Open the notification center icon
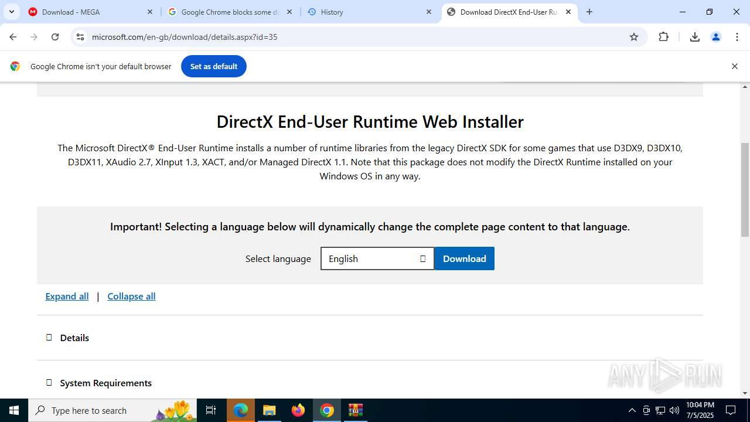The height and width of the screenshot is (422, 750). (731, 410)
